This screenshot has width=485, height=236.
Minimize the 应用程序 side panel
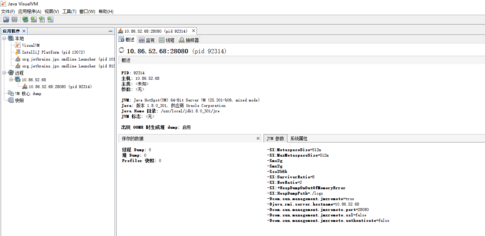(111, 31)
